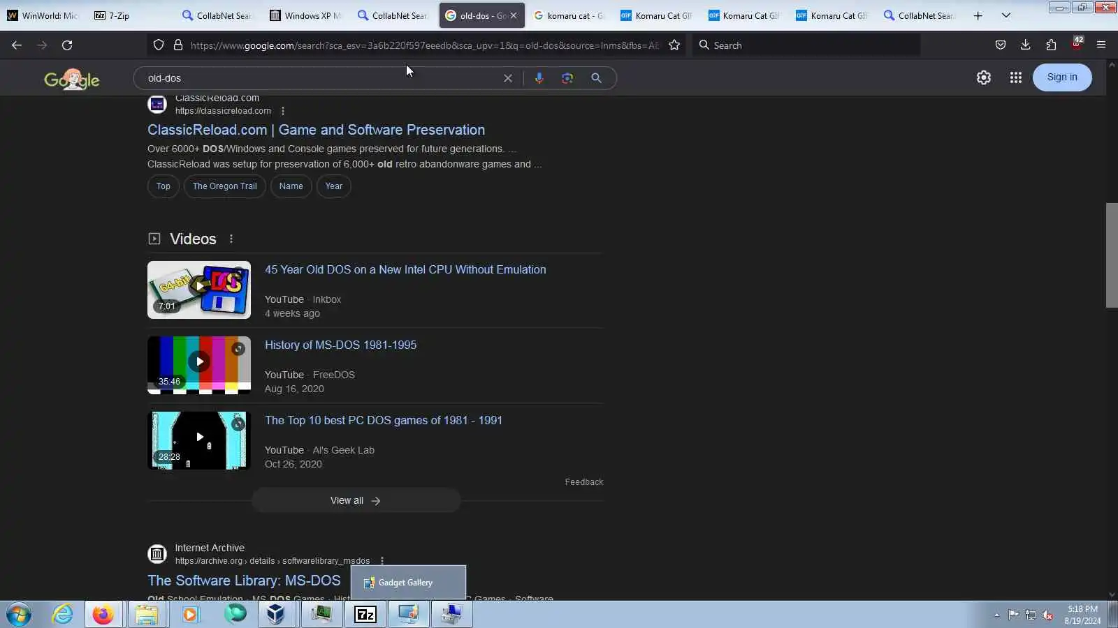
Task: Focus the address bar URL
Action: (425, 45)
